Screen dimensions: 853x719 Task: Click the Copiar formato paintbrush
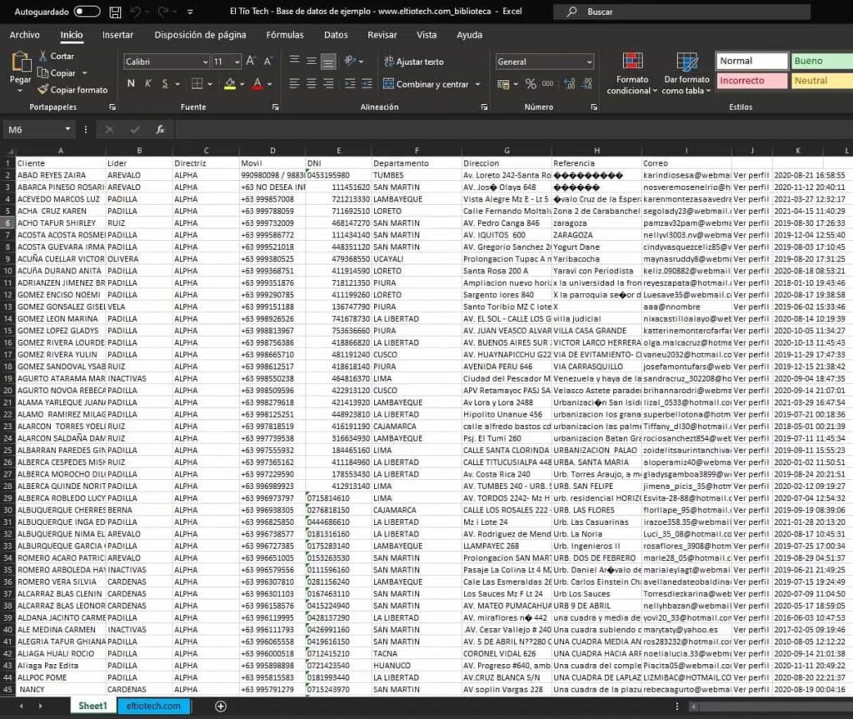pos(42,90)
